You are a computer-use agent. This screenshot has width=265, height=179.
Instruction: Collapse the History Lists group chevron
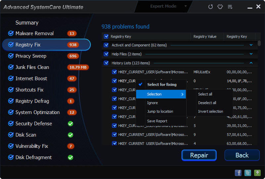tap(251, 63)
